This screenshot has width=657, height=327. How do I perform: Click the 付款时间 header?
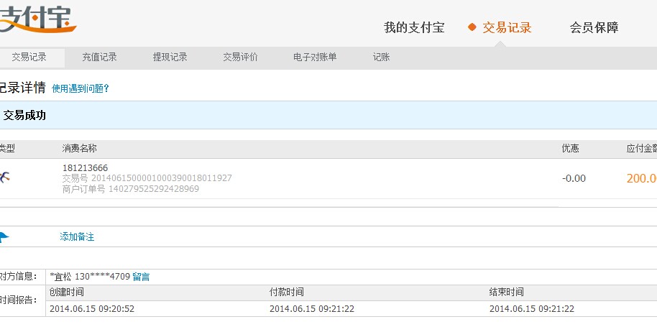(287, 293)
